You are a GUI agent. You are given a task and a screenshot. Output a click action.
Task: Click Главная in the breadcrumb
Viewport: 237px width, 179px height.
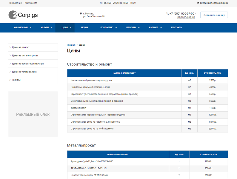coord(71,45)
